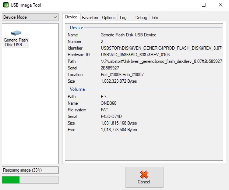Select the Generic Flash Disk USB drive icon
Viewport: 229px width, 190px height.
click(x=16, y=33)
